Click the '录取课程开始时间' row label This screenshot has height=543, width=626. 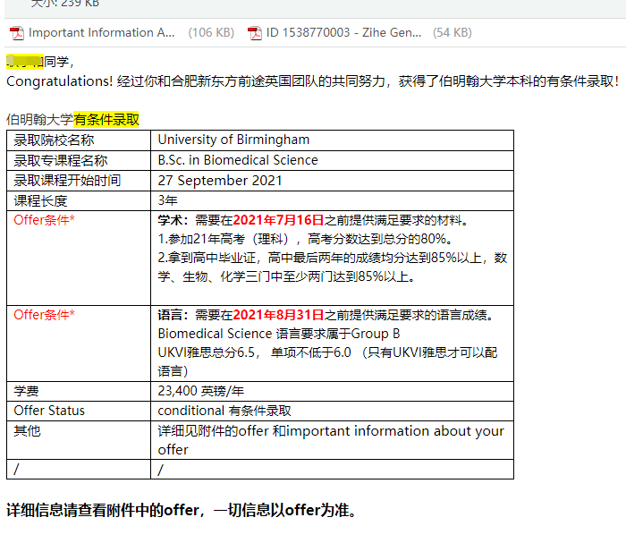click(x=67, y=181)
